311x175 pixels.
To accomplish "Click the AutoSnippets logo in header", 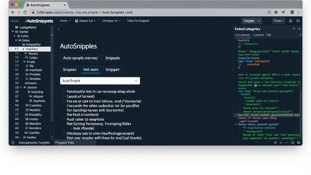I will click(x=39, y=21).
